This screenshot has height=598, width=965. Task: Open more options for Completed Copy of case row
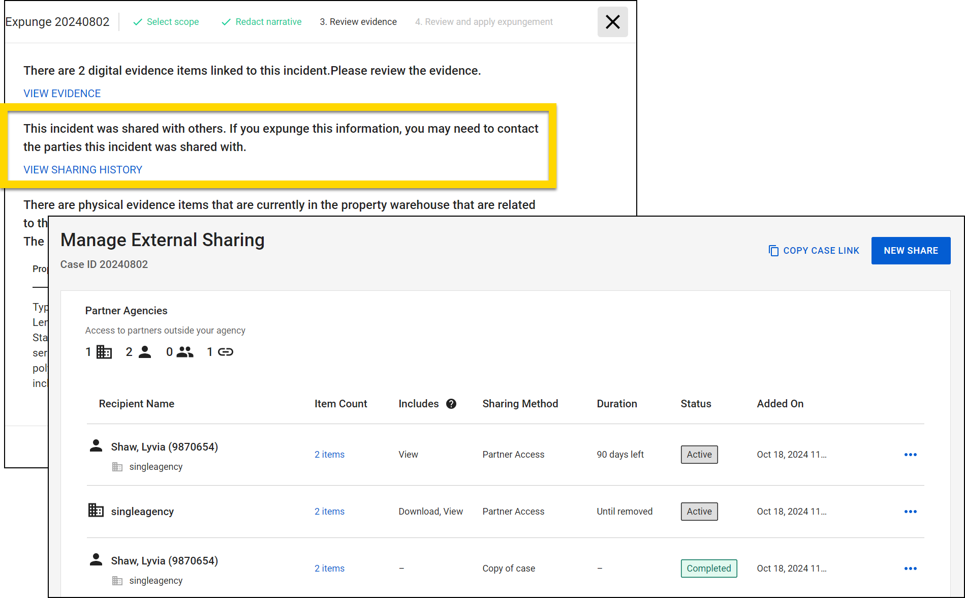click(x=910, y=569)
